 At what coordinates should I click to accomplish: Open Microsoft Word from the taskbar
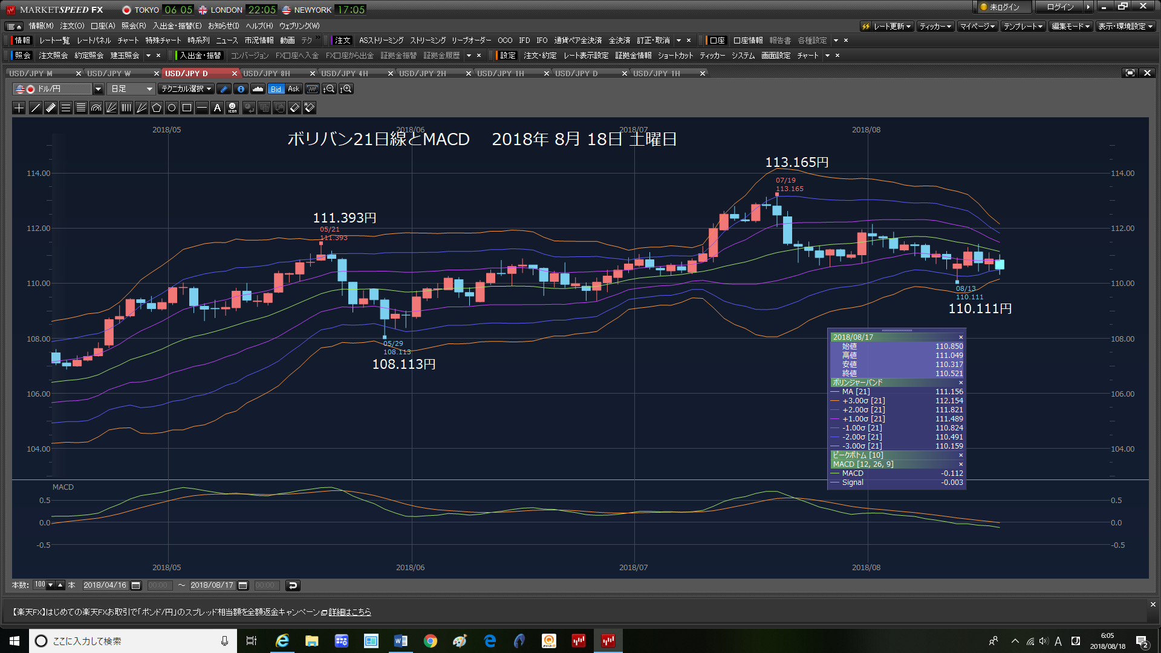pos(400,641)
